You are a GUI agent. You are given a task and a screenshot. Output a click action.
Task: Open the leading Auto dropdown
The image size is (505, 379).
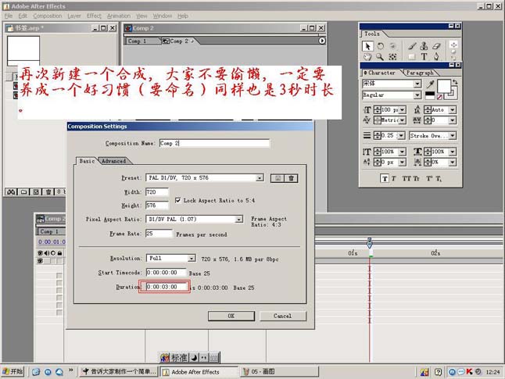[x=453, y=110]
